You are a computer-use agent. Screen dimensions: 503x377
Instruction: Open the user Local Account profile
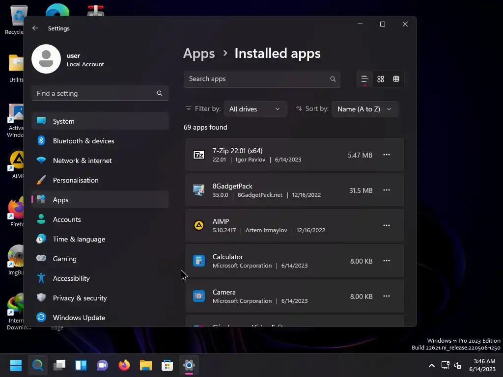point(68,59)
